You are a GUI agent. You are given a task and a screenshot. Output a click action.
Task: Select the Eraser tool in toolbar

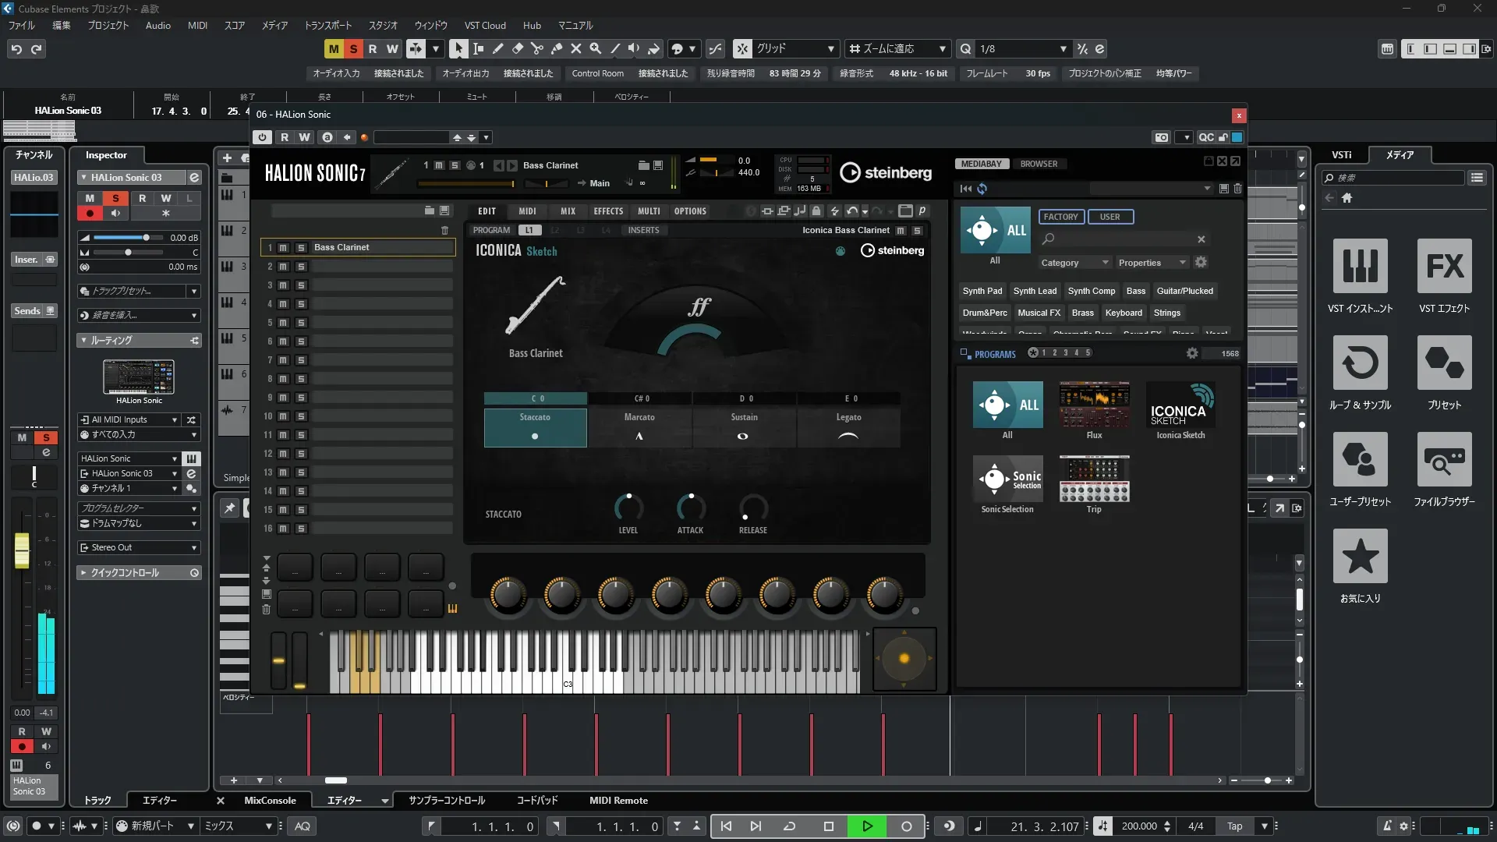pyautogui.click(x=517, y=48)
